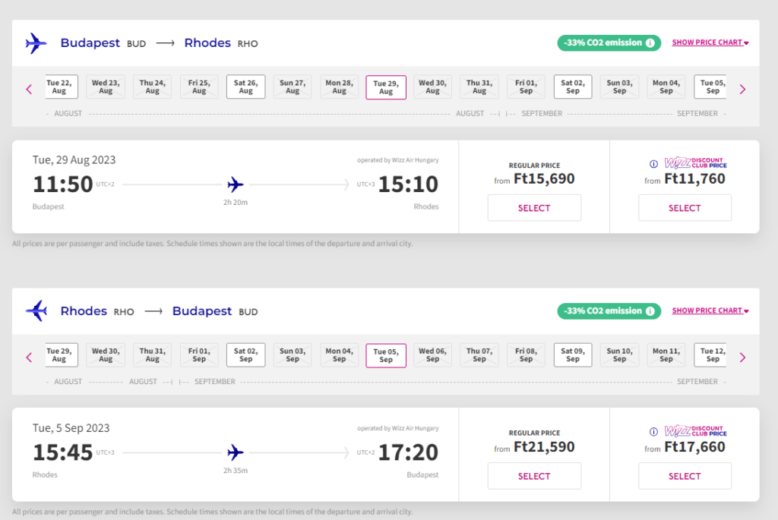Click the CO2 emission info icon for the outbound flight

[650, 43]
